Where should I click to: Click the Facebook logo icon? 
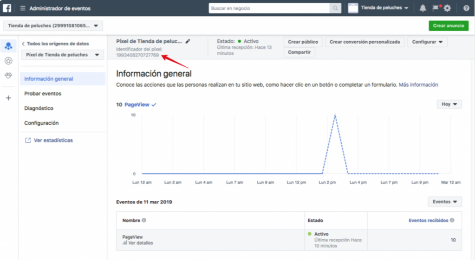pos(8,8)
